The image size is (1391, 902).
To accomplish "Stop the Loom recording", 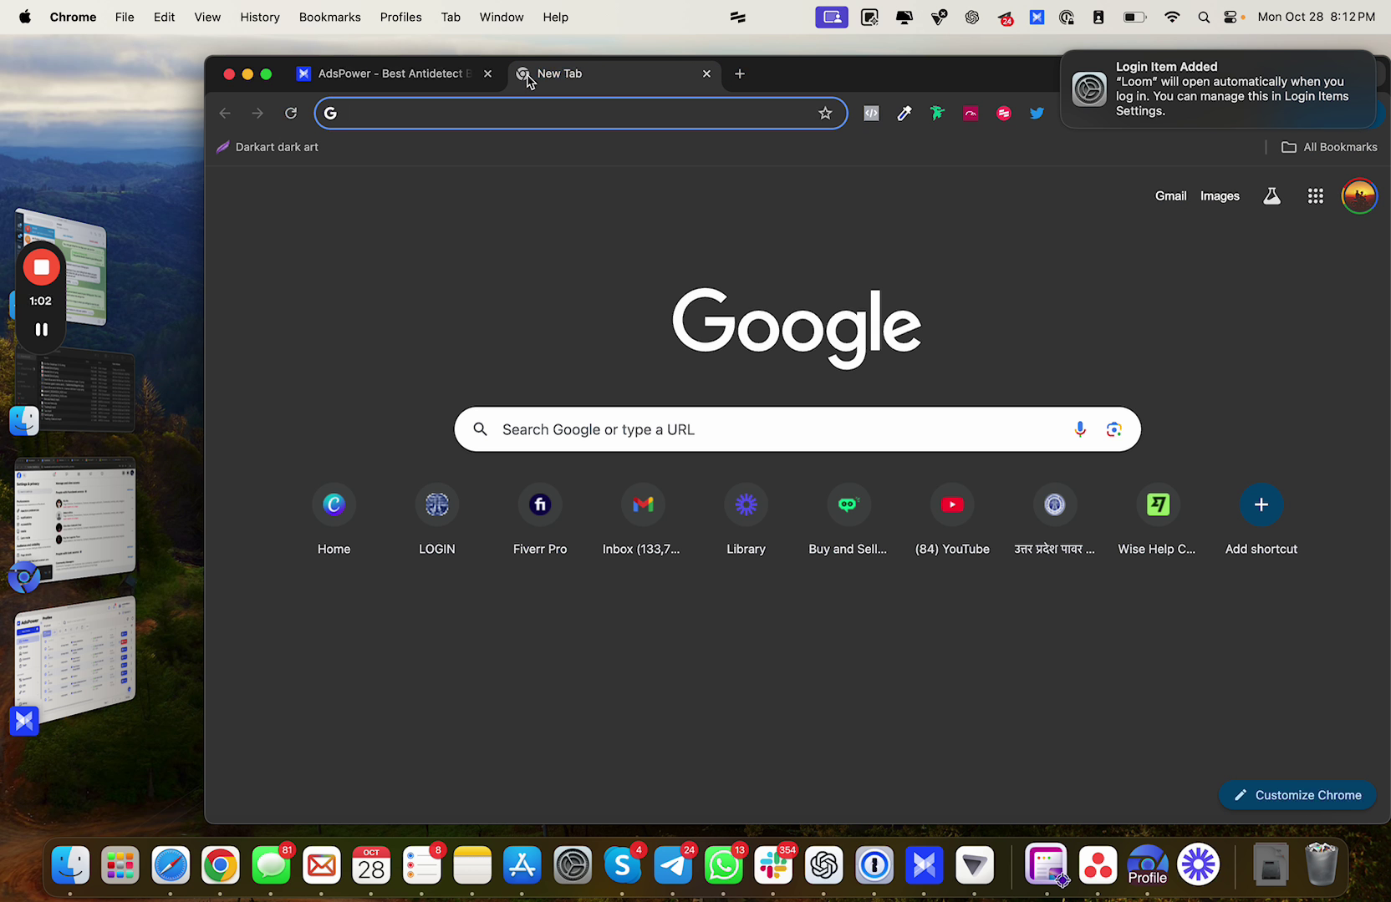I will click(x=41, y=267).
